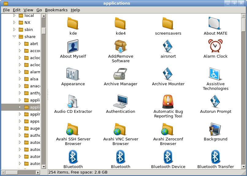Open the kde4 folder icon

120,23
